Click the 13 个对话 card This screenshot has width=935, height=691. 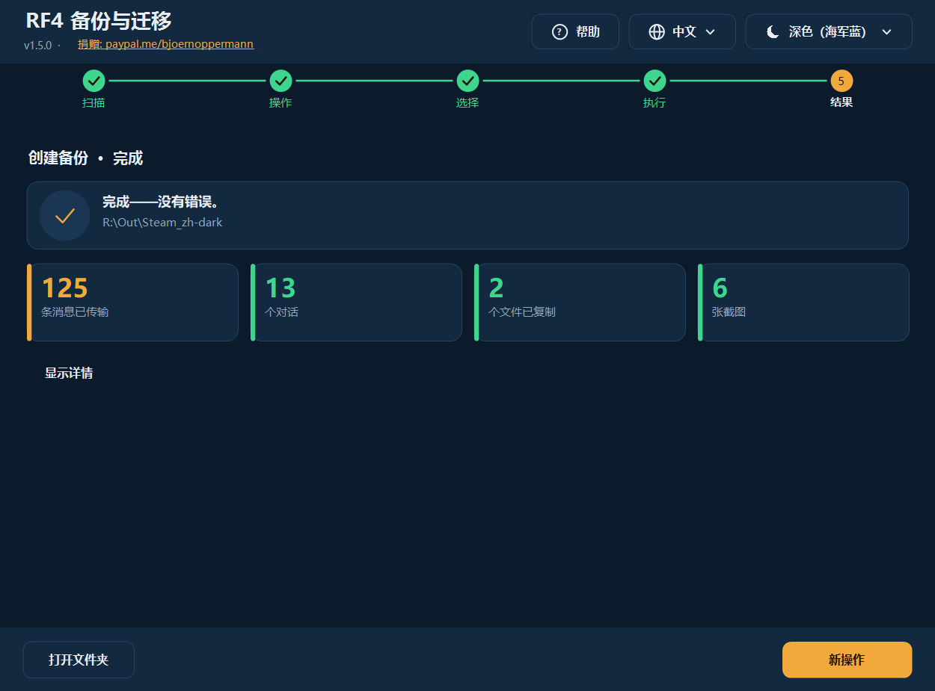pyautogui.click(x=356, y=303)
